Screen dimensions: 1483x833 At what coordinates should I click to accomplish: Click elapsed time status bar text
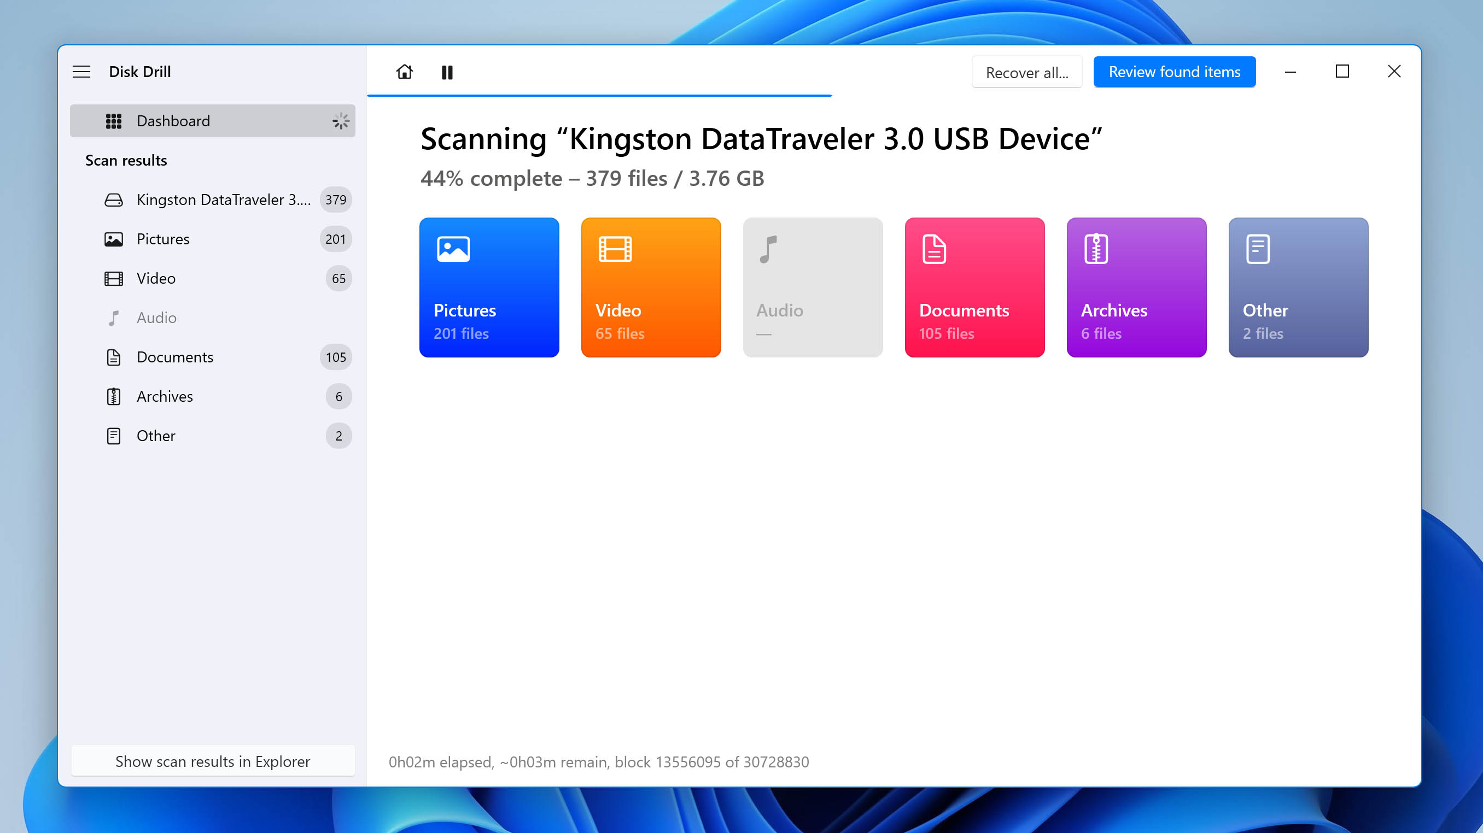[x=598, y=761]
